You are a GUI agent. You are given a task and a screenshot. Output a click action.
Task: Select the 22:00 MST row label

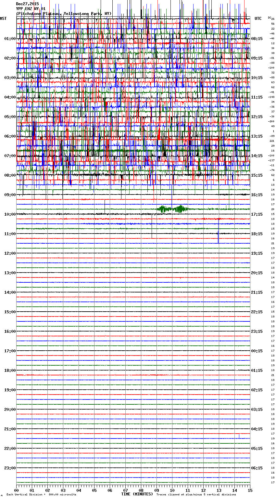[x=10, y=449]
